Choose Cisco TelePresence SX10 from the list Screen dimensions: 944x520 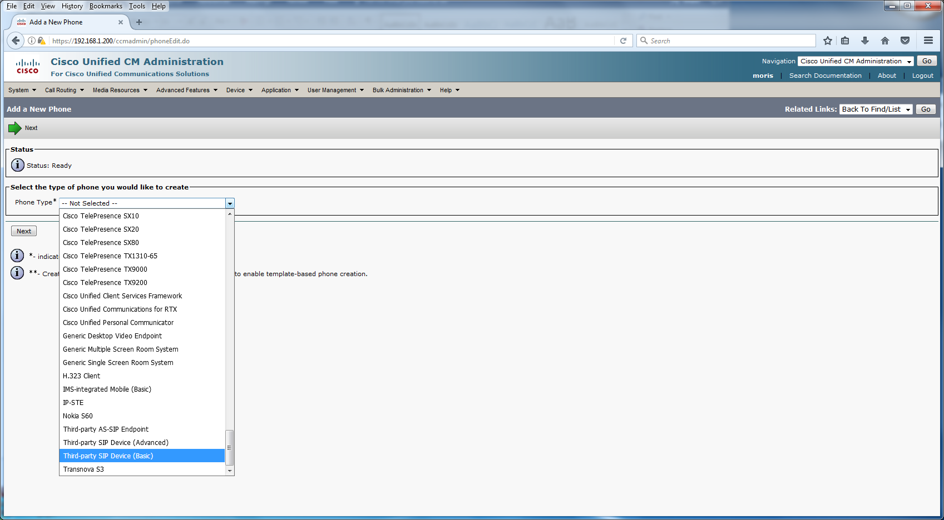pos(142,216)
